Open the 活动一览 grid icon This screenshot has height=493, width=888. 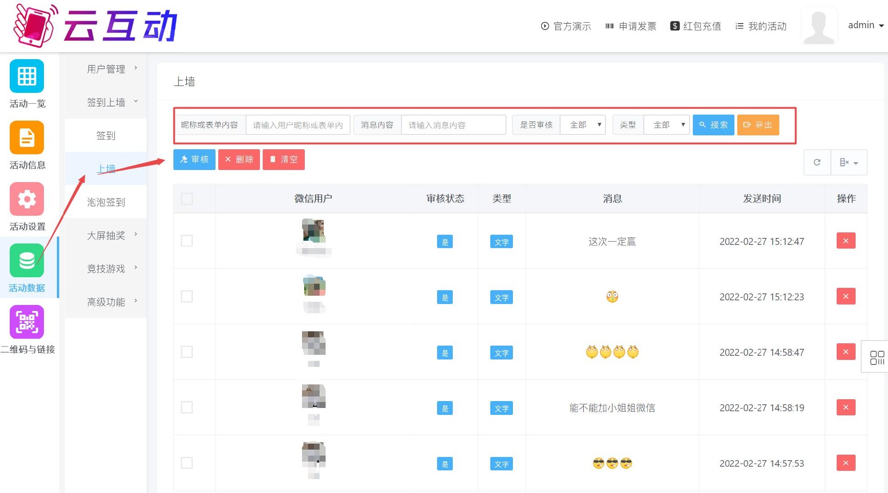27,76
